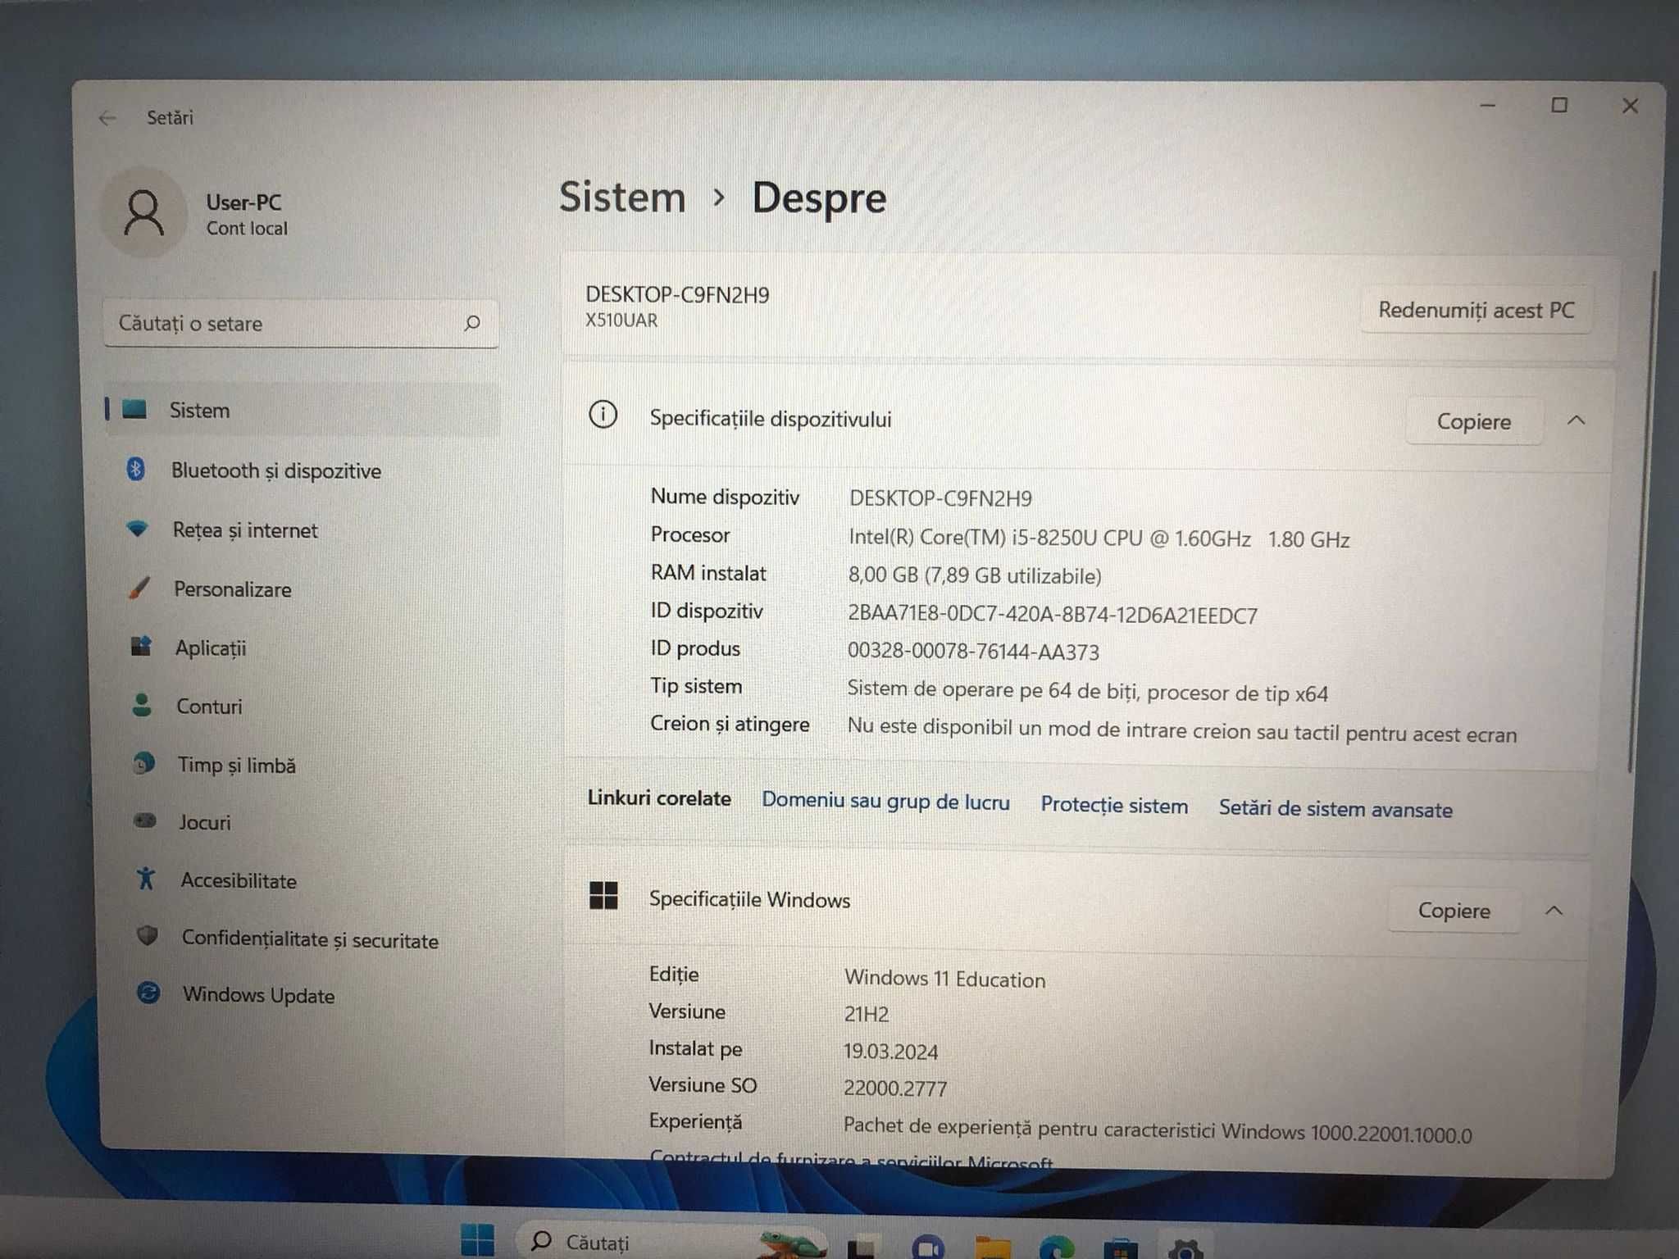
Task: Click the Sistem monitor icon in the sidebar
Action: [134, 409]
